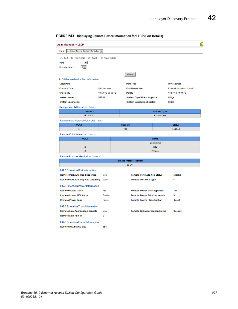Click the Address column header
The width and height of the screenshot is (238, 309).
89,112
